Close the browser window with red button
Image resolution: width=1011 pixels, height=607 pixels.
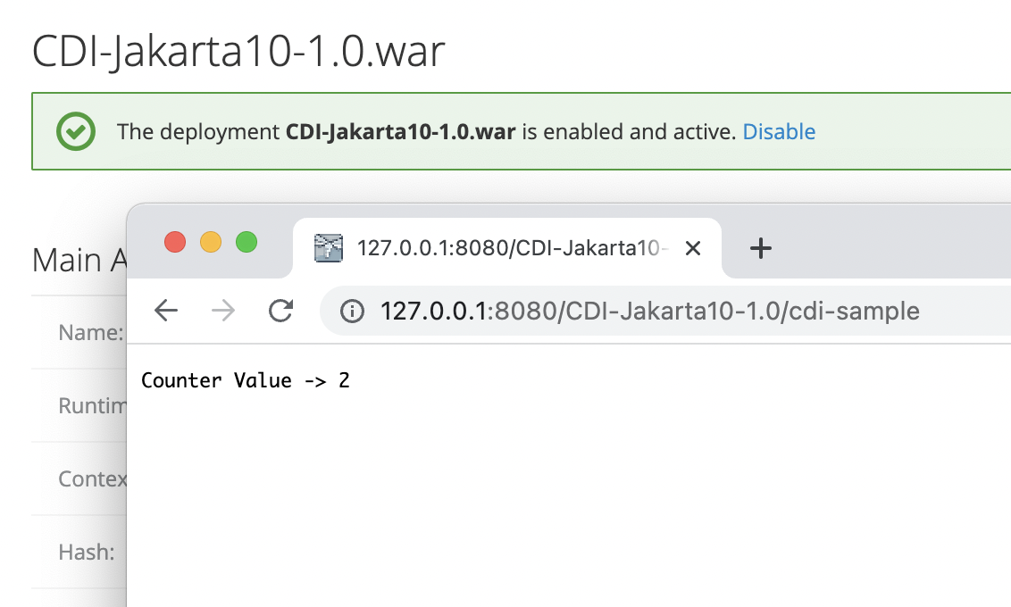tap(175, 242)
